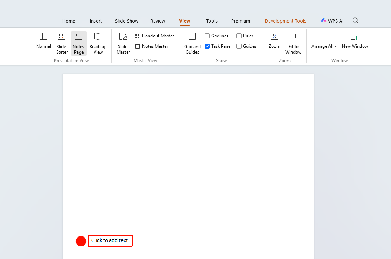The height and width of the screenshot is (259, 391).
Task: Enable the Guides checkbox
Action: tap(239, 46)
